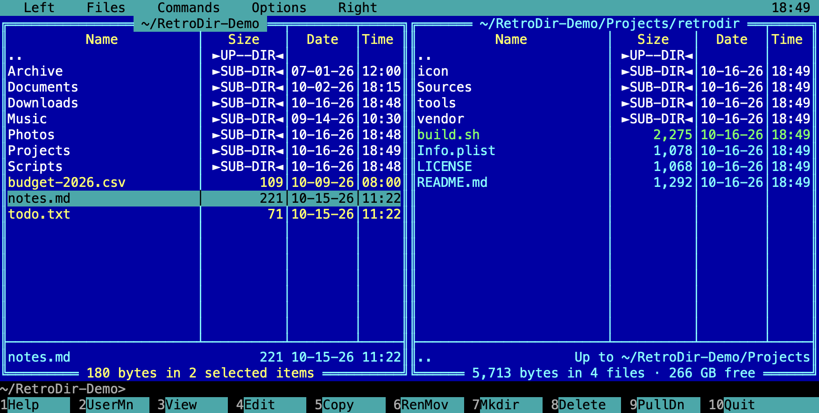Click the 7Mkdir function key

(508, 405)
